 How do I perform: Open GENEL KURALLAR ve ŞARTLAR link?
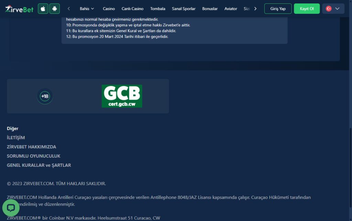click(x=39, y=165)
